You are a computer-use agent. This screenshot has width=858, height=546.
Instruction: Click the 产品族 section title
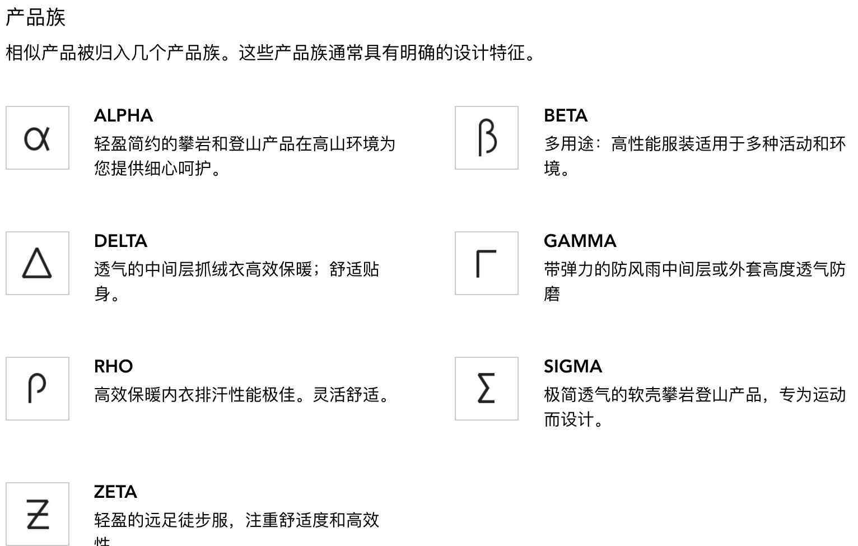click(x=36, y=17)
